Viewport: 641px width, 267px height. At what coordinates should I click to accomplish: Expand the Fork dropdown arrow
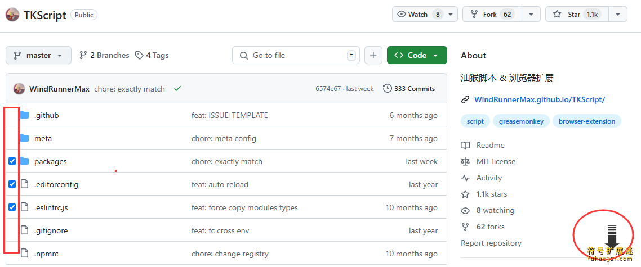[x=531, y=14]
